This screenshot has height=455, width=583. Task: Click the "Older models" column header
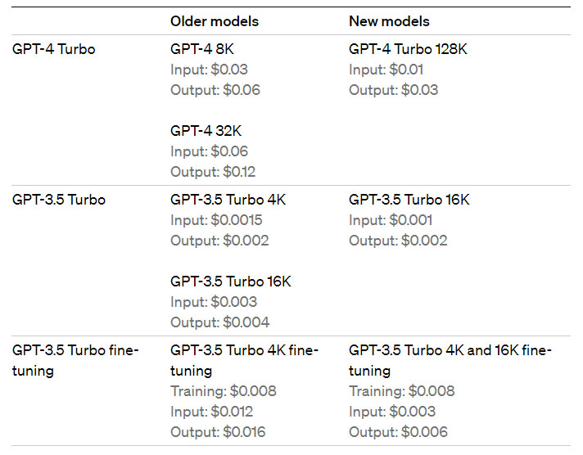point(214,21)
